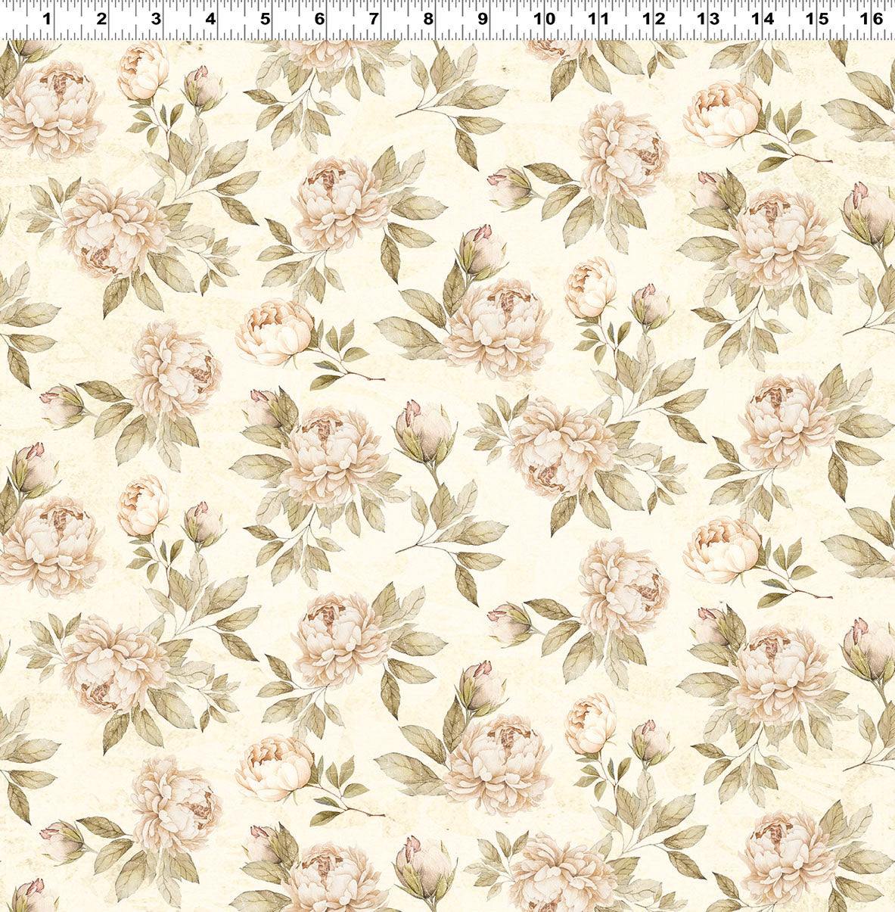Click the number 8 on the ruler
Screen dimensions: 895x912
(x=428, y=19)
